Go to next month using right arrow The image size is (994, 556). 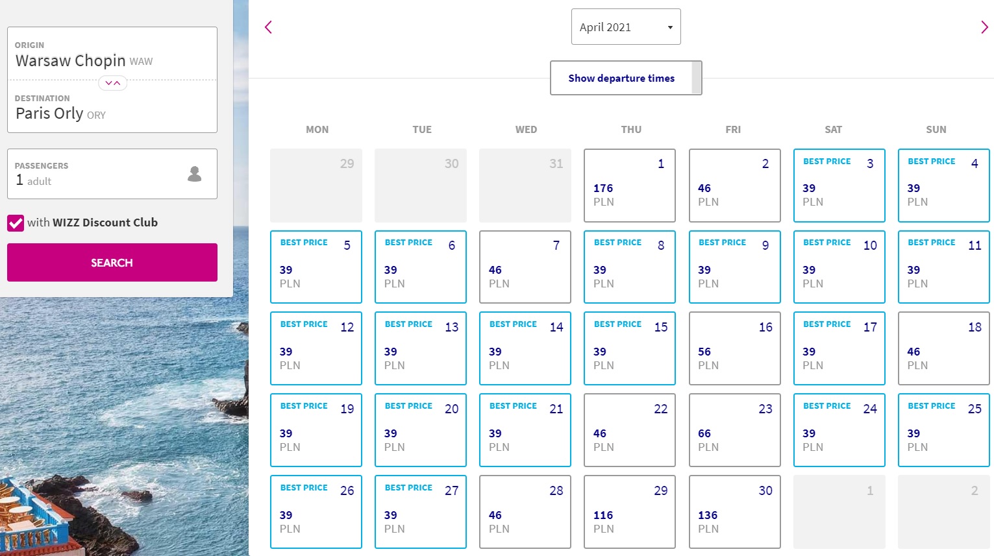click(x=984, y=27)
